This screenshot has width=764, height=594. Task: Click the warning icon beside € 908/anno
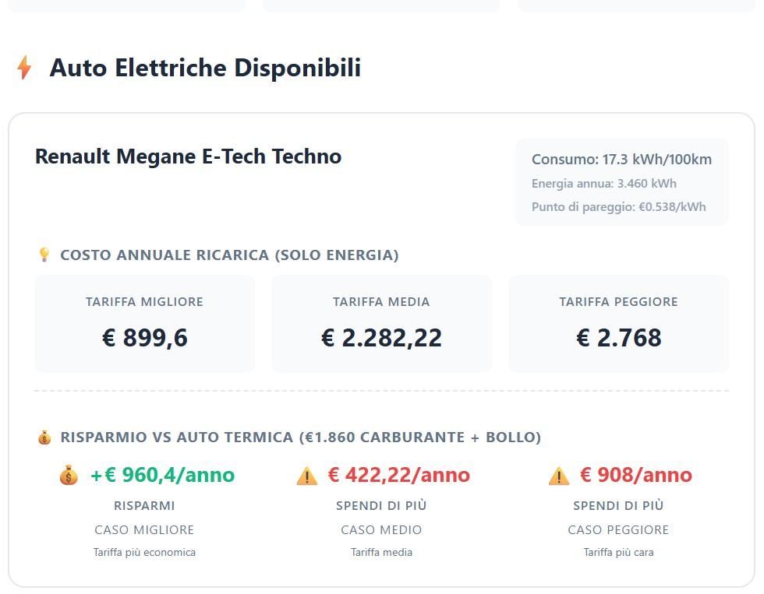tap(559, 476)
